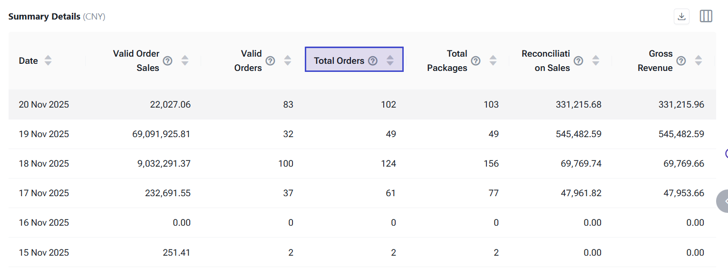728x269 pixels.
Task: Click the 19 Nov 2025 date cell
Action: 44,134
